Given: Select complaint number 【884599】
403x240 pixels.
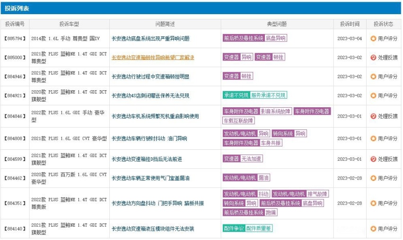Looking at the screenshot, I should coord(15,159).
